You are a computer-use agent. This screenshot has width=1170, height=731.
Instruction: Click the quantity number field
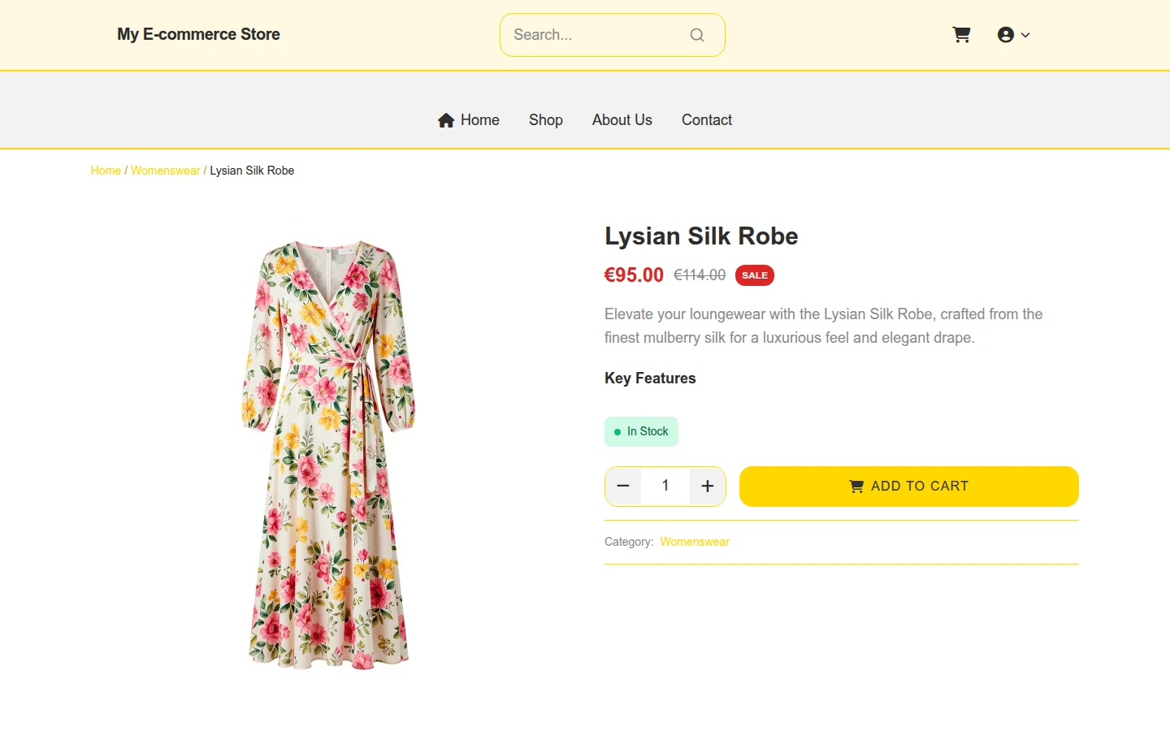point(665,487)
